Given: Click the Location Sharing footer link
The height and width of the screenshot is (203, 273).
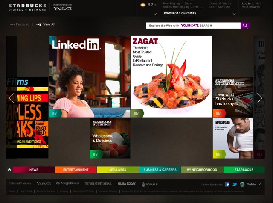Looking at the screenshot, I should (x=108, y=191).
